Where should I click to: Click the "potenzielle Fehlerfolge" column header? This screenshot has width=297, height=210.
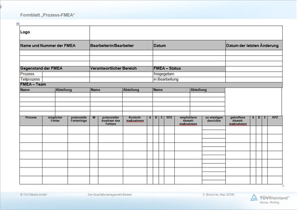[79, 119]
